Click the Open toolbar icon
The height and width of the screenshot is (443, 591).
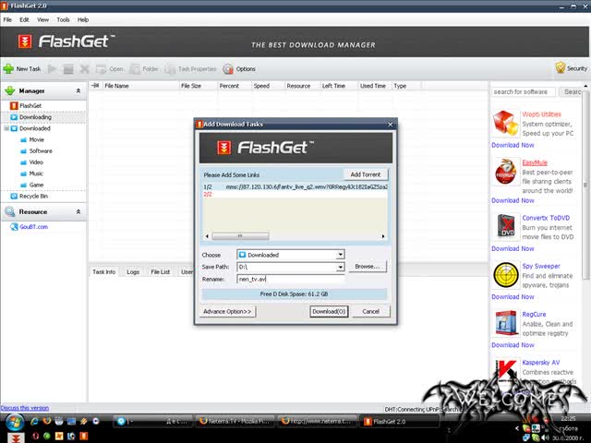(101, 69)
